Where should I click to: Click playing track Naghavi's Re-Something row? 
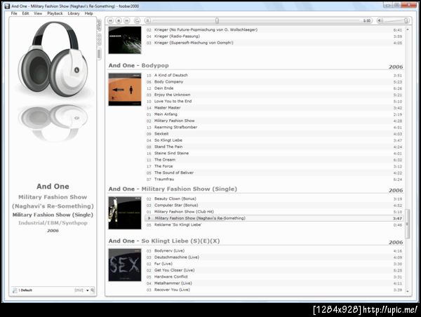[x=274, y=218]
